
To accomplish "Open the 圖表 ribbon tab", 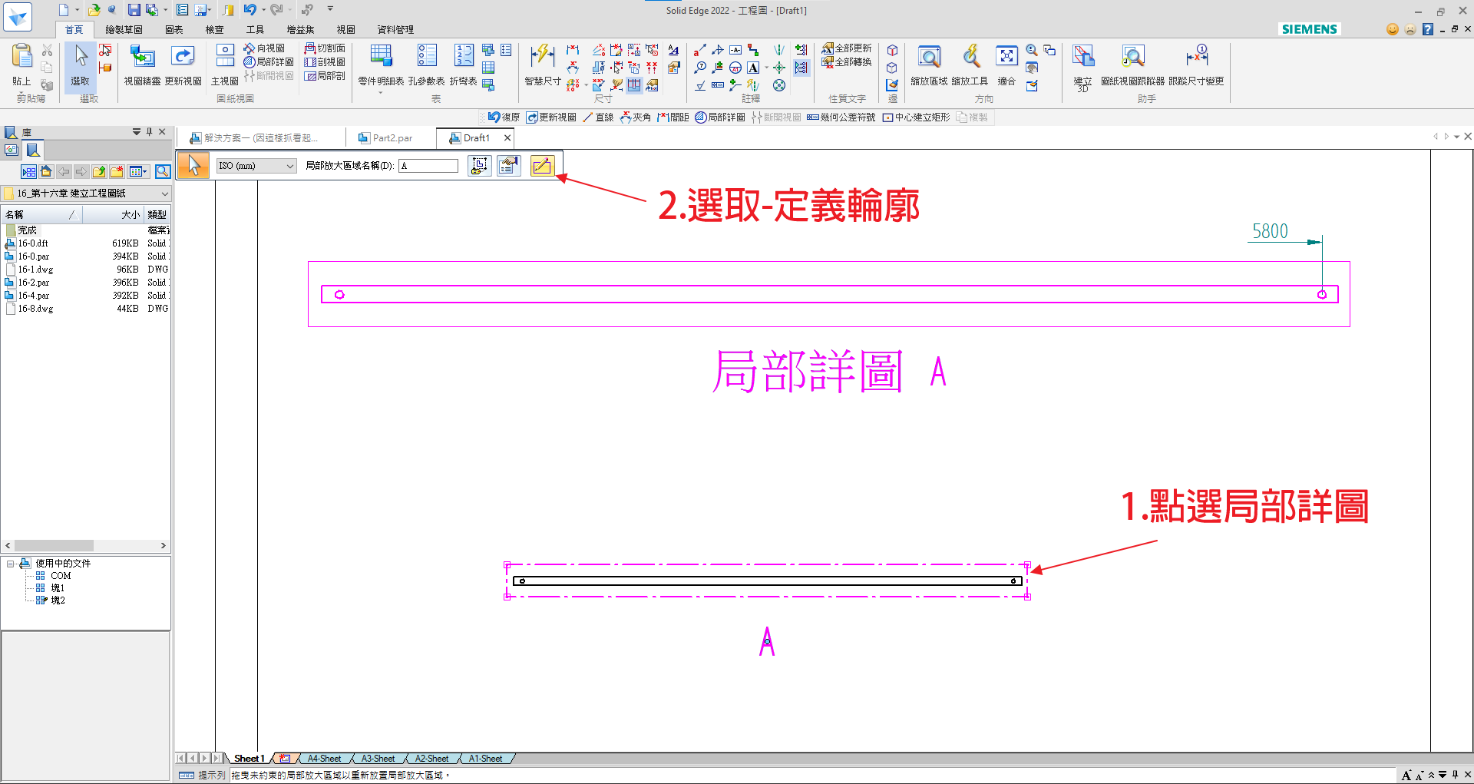I will pyautogui.click(x=174, y=30).
